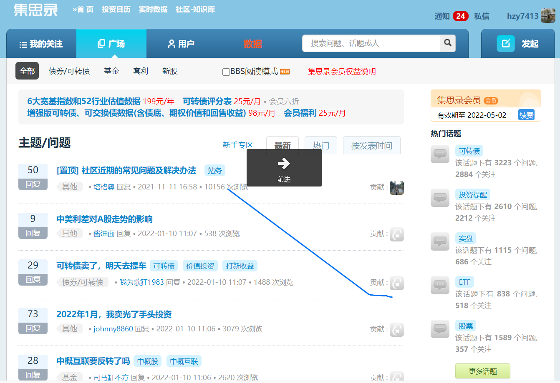
Task: Open 6大宽基指数和52行业估值数据 link
Action: tap(84, 101)
